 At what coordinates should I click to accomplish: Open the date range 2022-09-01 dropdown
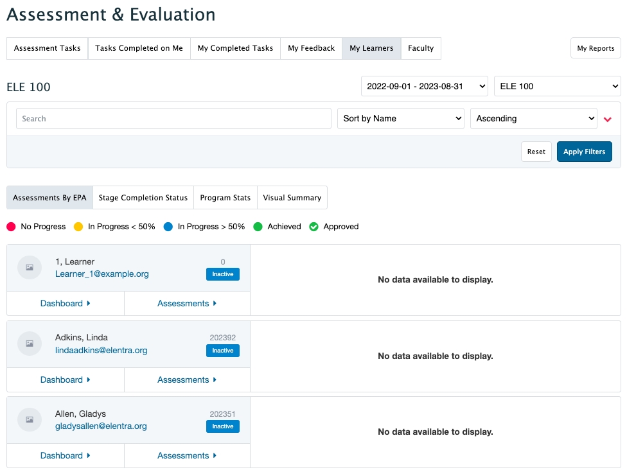pyautogui.click(x=424, y=86)
